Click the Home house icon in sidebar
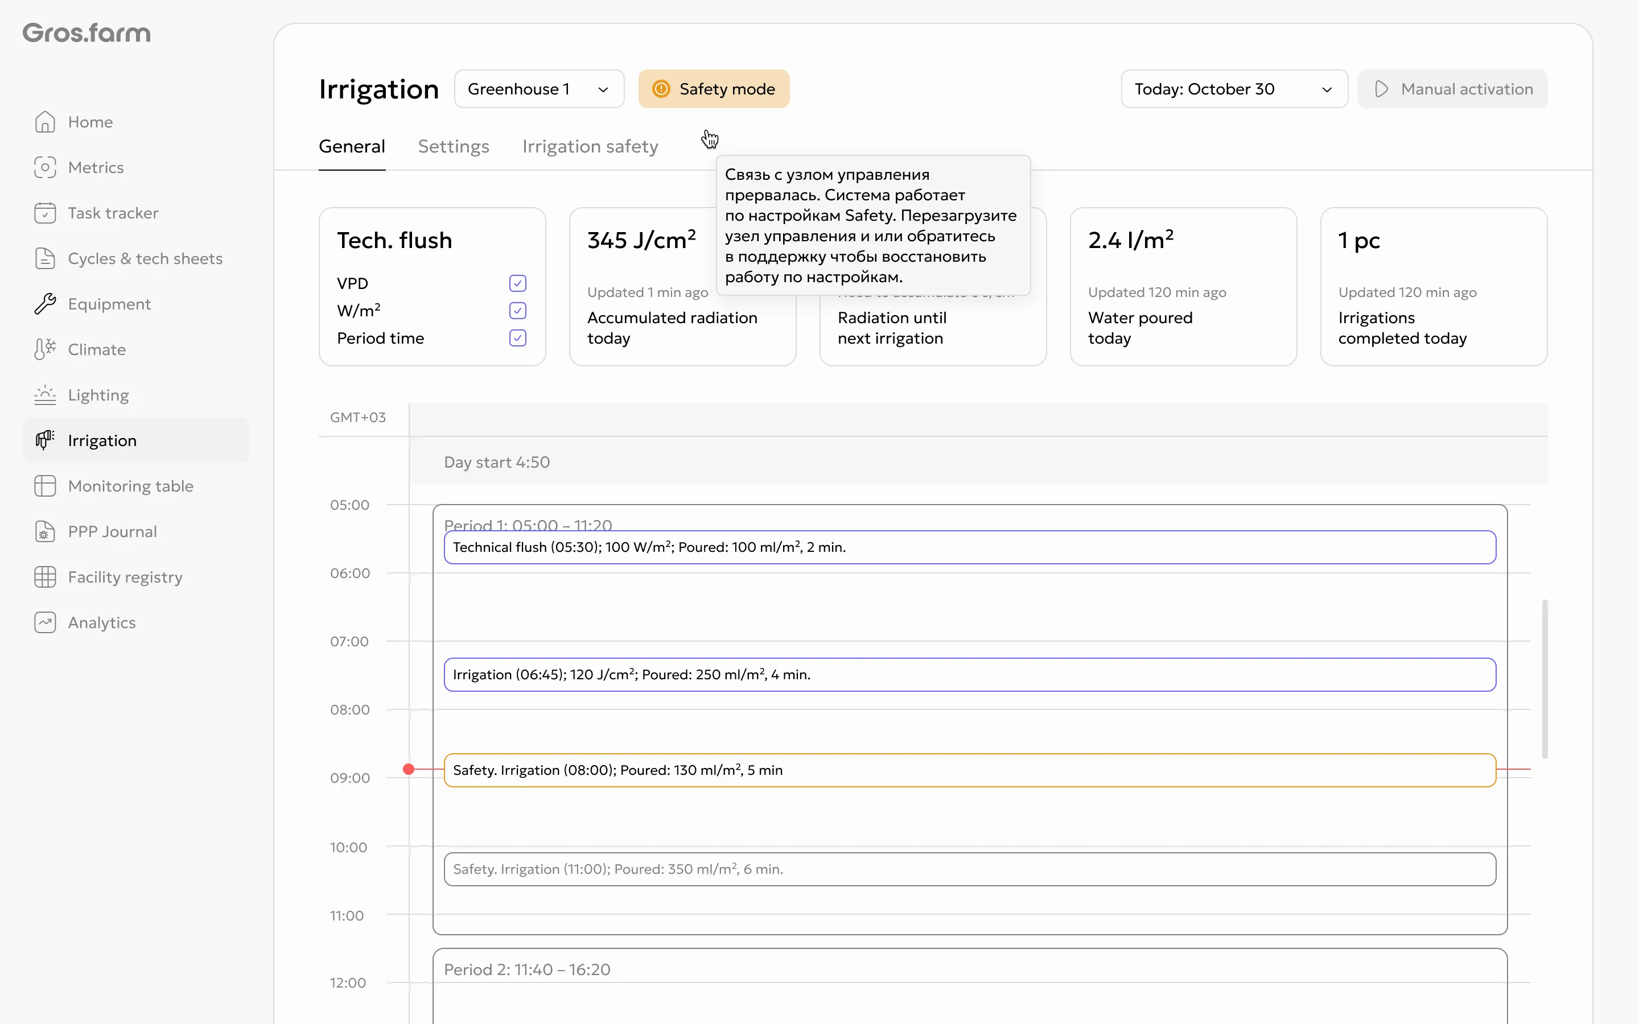The height and width of the screenshot is (1024, 1639). (45, 122)
